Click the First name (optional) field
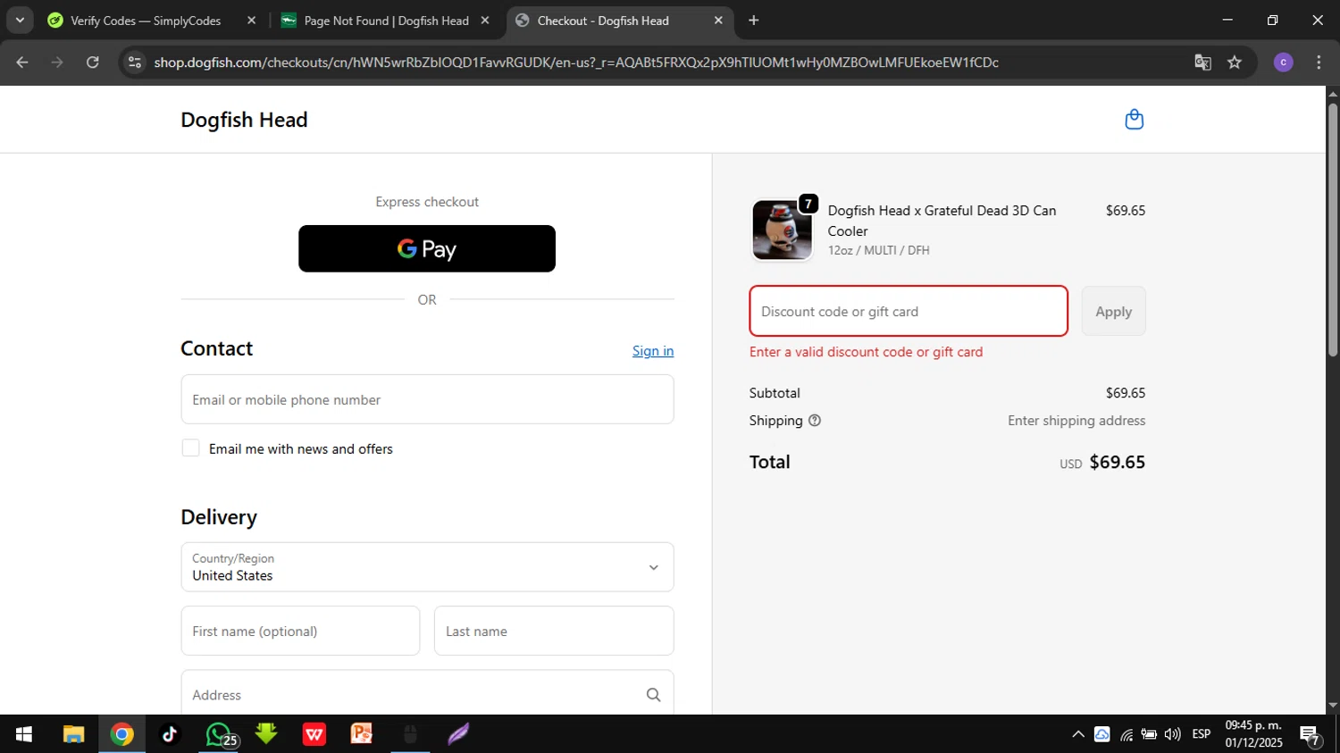This screenshot has width=1340, height=753. 300,631
